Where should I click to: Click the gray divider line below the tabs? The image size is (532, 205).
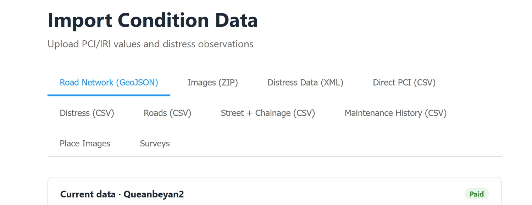coord(275,157)
